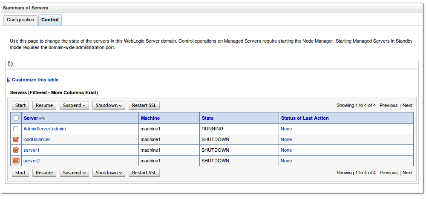Uncheck the loadBalancer row checkbox

16,139
